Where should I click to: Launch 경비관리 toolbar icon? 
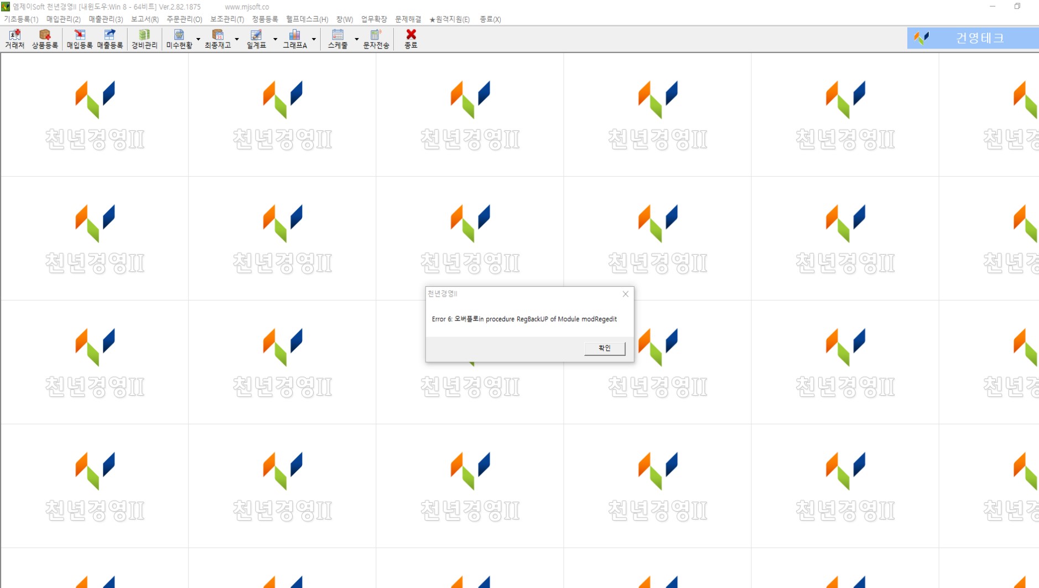[x=144, y=39]
